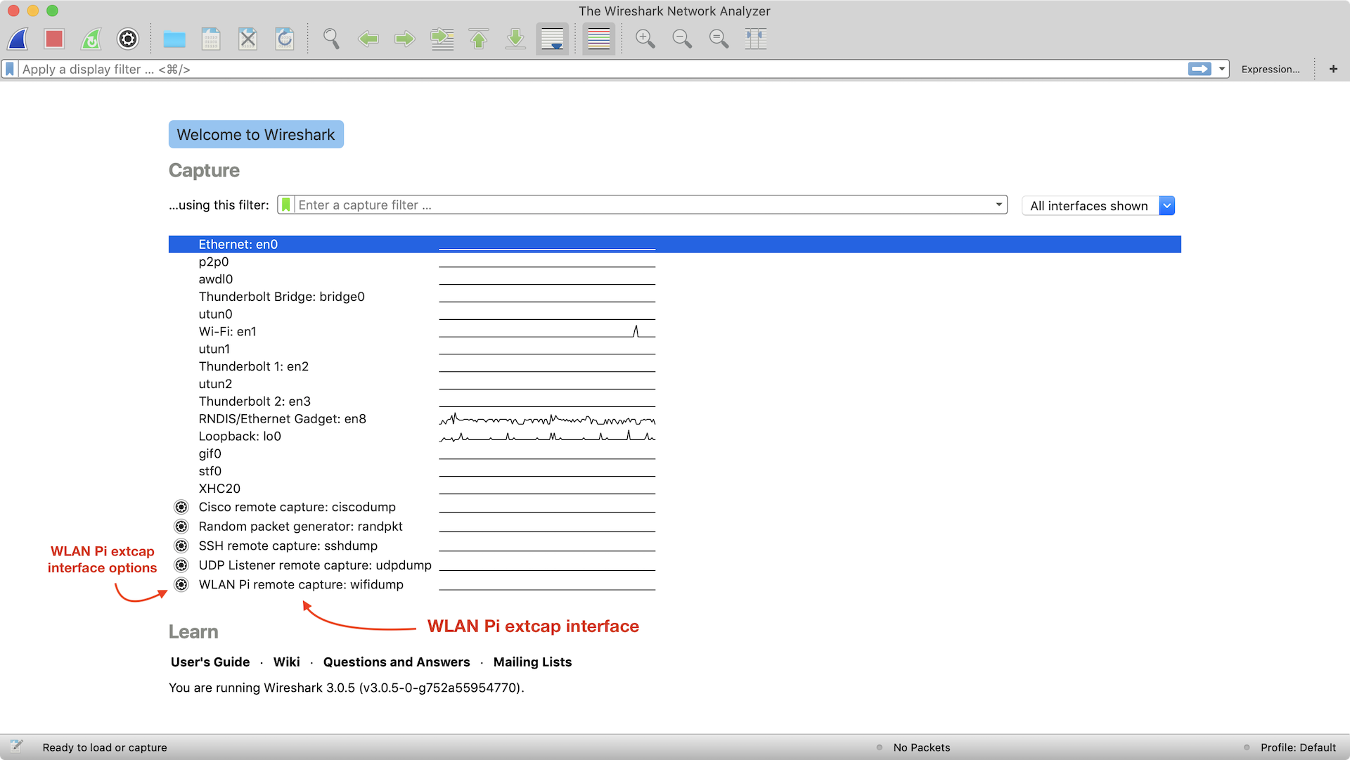Add a display filter button plus
Screen dimensions: 1350x760
tap(1333, 69)
